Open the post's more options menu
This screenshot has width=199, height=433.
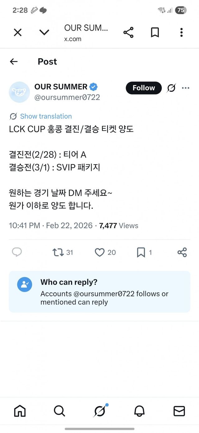point(186,88)
